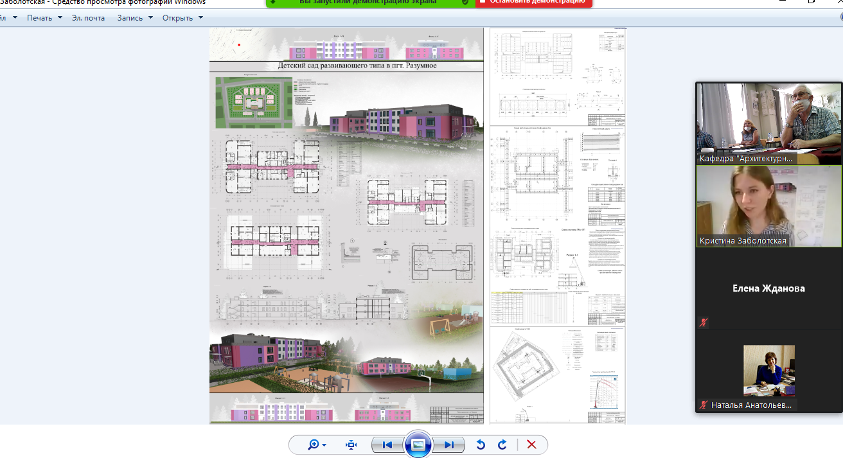Click the name label Кристина Заболотская
The image size is (843, 458).
point(743,241)
